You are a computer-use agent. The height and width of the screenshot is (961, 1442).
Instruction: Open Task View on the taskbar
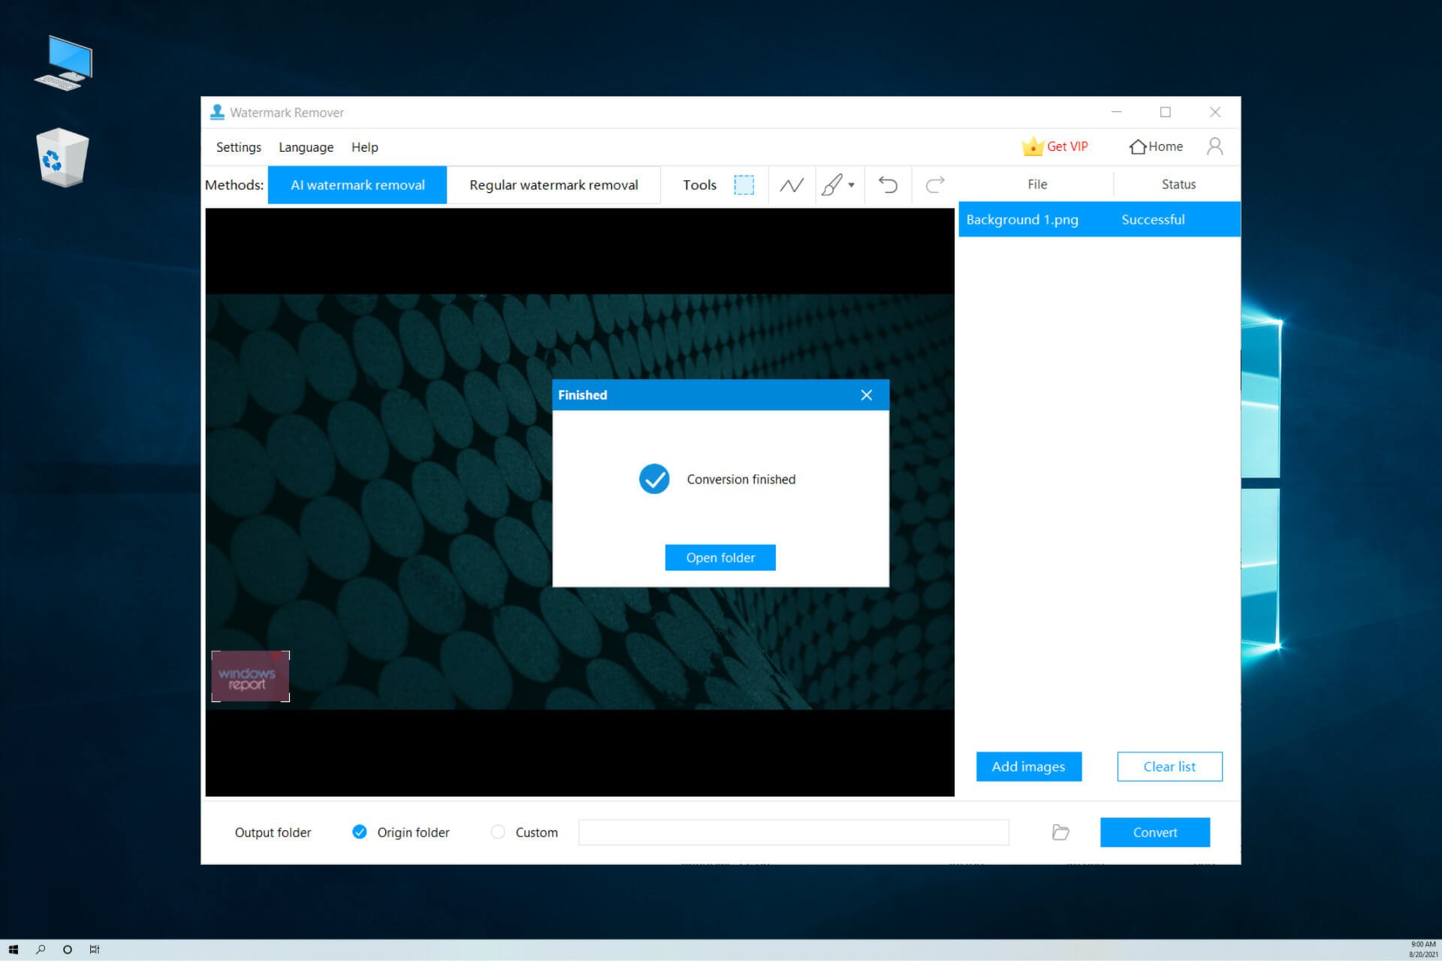95,950
